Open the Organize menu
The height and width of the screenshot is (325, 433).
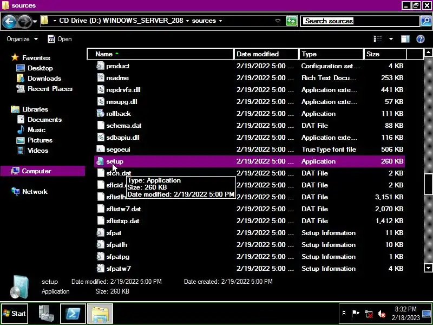coord(22,39)
